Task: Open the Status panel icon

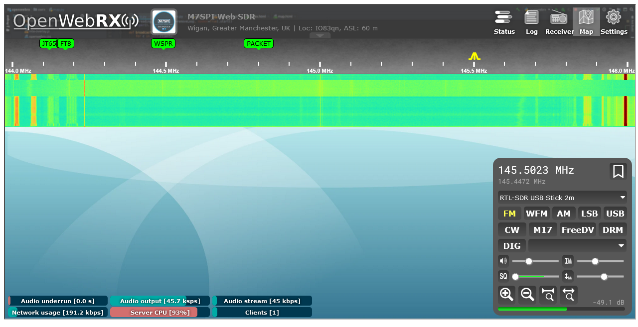Action: click(x=504, y=22)
